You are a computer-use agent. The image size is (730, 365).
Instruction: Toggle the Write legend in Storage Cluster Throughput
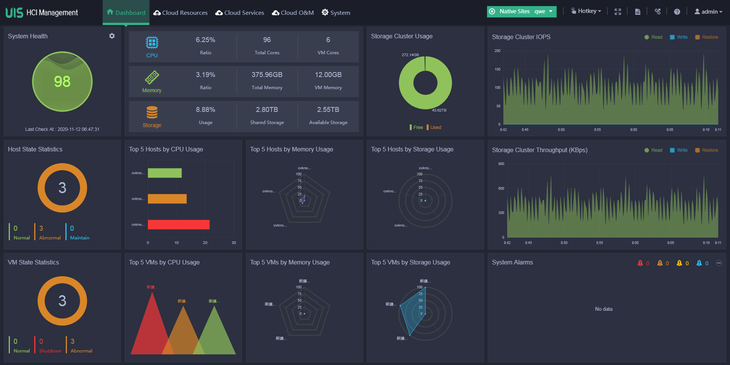[x=679, y=150]
